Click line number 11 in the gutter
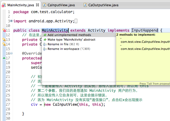 click(x=8, y=30)
